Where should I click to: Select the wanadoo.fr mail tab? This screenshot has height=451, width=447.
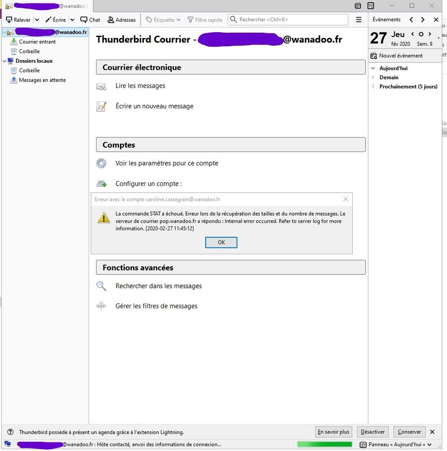pos(47,6)
